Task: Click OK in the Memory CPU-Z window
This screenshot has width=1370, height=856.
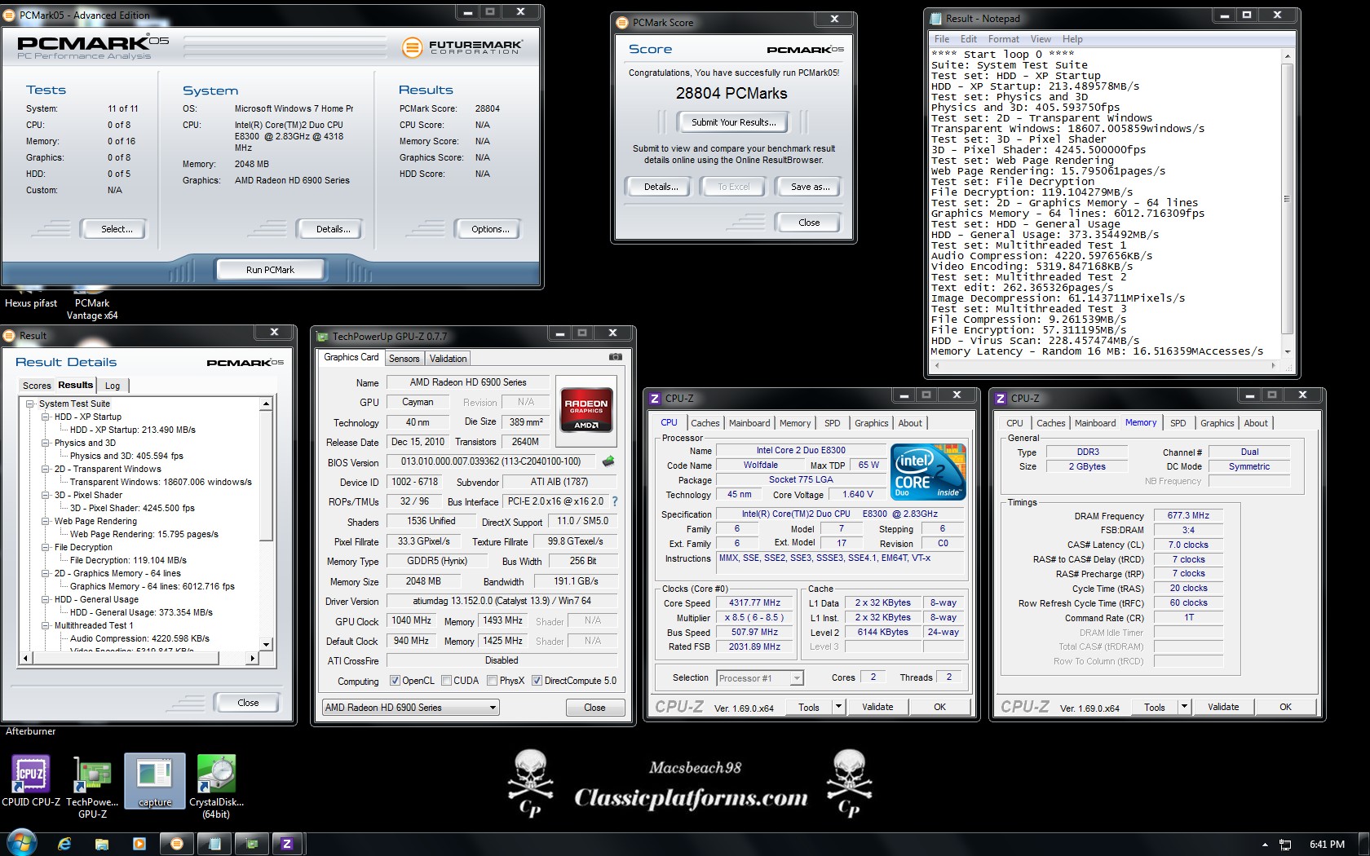Action: 1285,707
